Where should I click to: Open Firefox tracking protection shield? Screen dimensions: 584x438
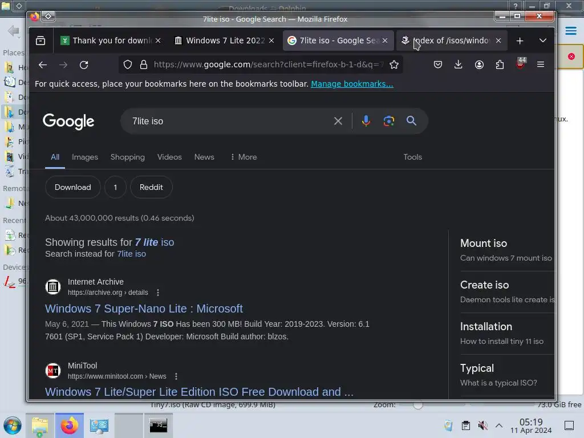coord(128,65)
